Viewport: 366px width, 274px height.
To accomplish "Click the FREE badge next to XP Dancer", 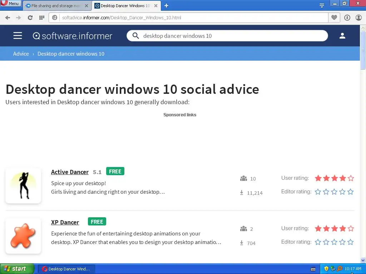I will [97, 222].
